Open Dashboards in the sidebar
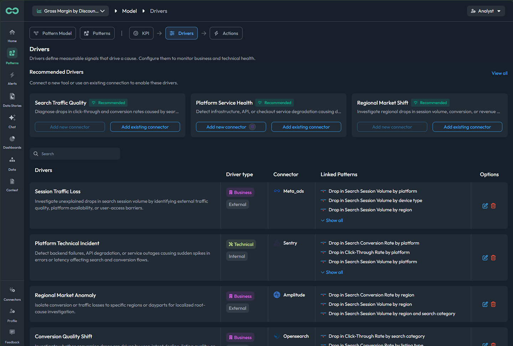This screenshot has height=346, width=513. click(x=12, y=142)
